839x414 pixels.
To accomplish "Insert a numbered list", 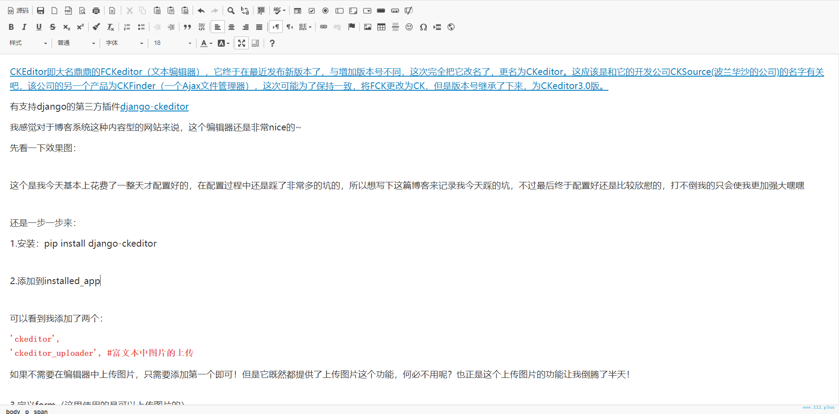I will point(127,27).
